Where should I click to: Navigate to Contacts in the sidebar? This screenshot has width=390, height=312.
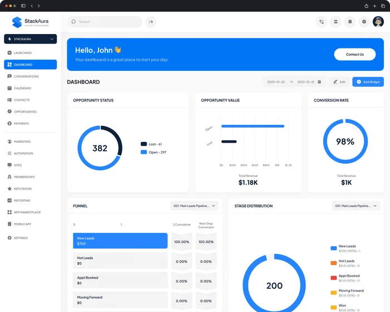[x=30, y=100]
